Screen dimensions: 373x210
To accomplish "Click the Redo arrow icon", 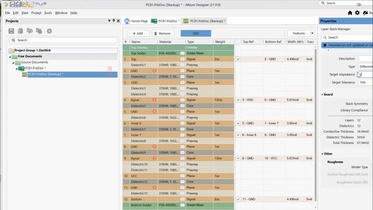I will (x=44, y=4).
